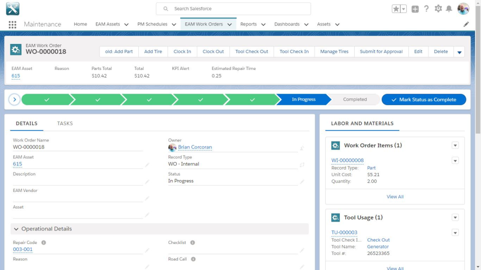Select the In Progress path stage
Screen dimensions: 481x270
(x=304, y=99)
